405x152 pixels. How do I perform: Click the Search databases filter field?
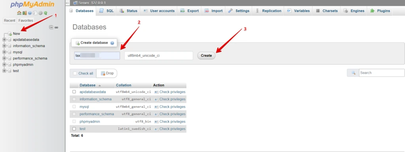(382, 73)
